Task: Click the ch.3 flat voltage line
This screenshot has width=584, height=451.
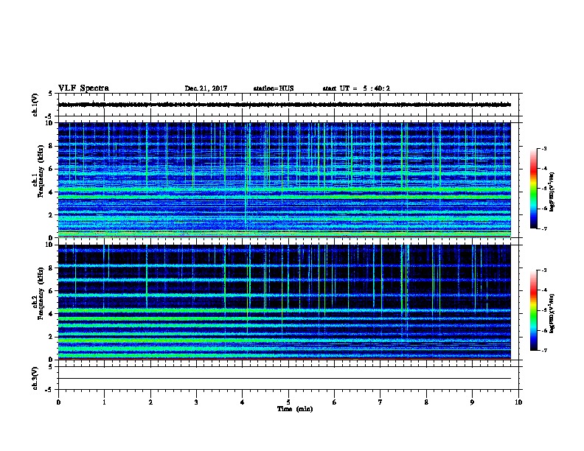Action: tap(285, 379)
